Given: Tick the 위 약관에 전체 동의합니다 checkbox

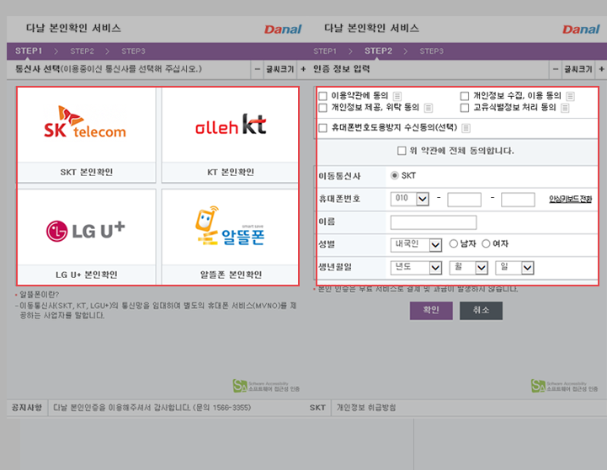Looking at the screenshot, I should click(x=402, y=152).
